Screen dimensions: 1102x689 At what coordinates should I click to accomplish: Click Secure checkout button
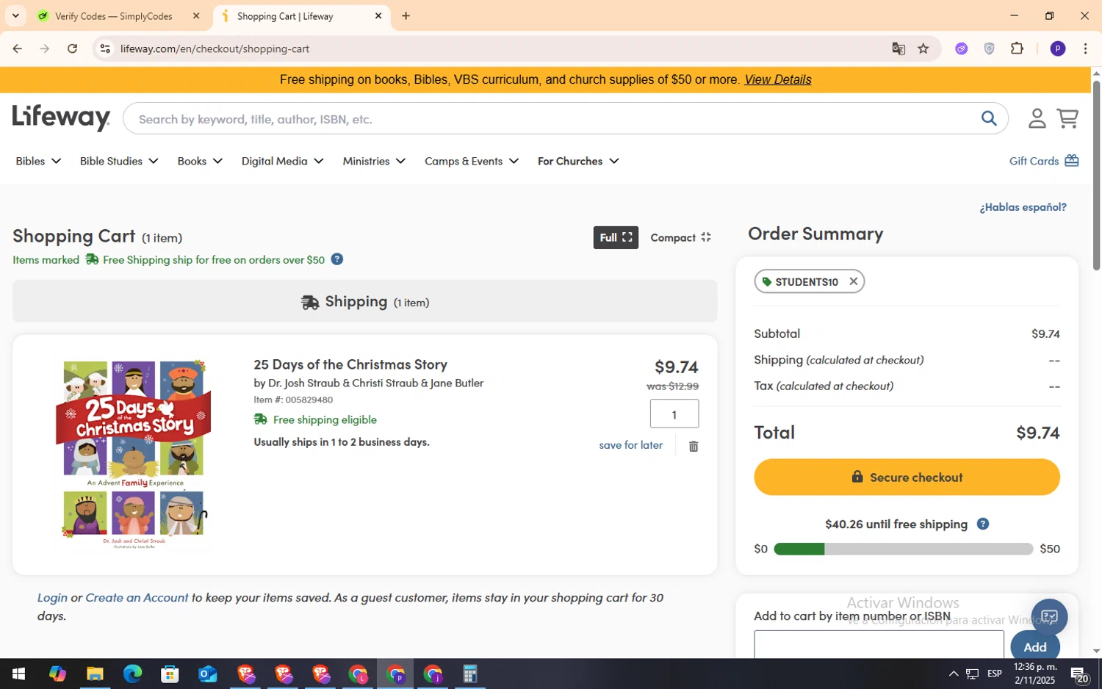[x=907, y=477]
